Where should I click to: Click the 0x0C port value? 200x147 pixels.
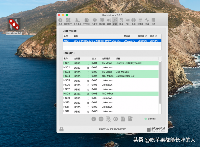click(x=94, y=111)
